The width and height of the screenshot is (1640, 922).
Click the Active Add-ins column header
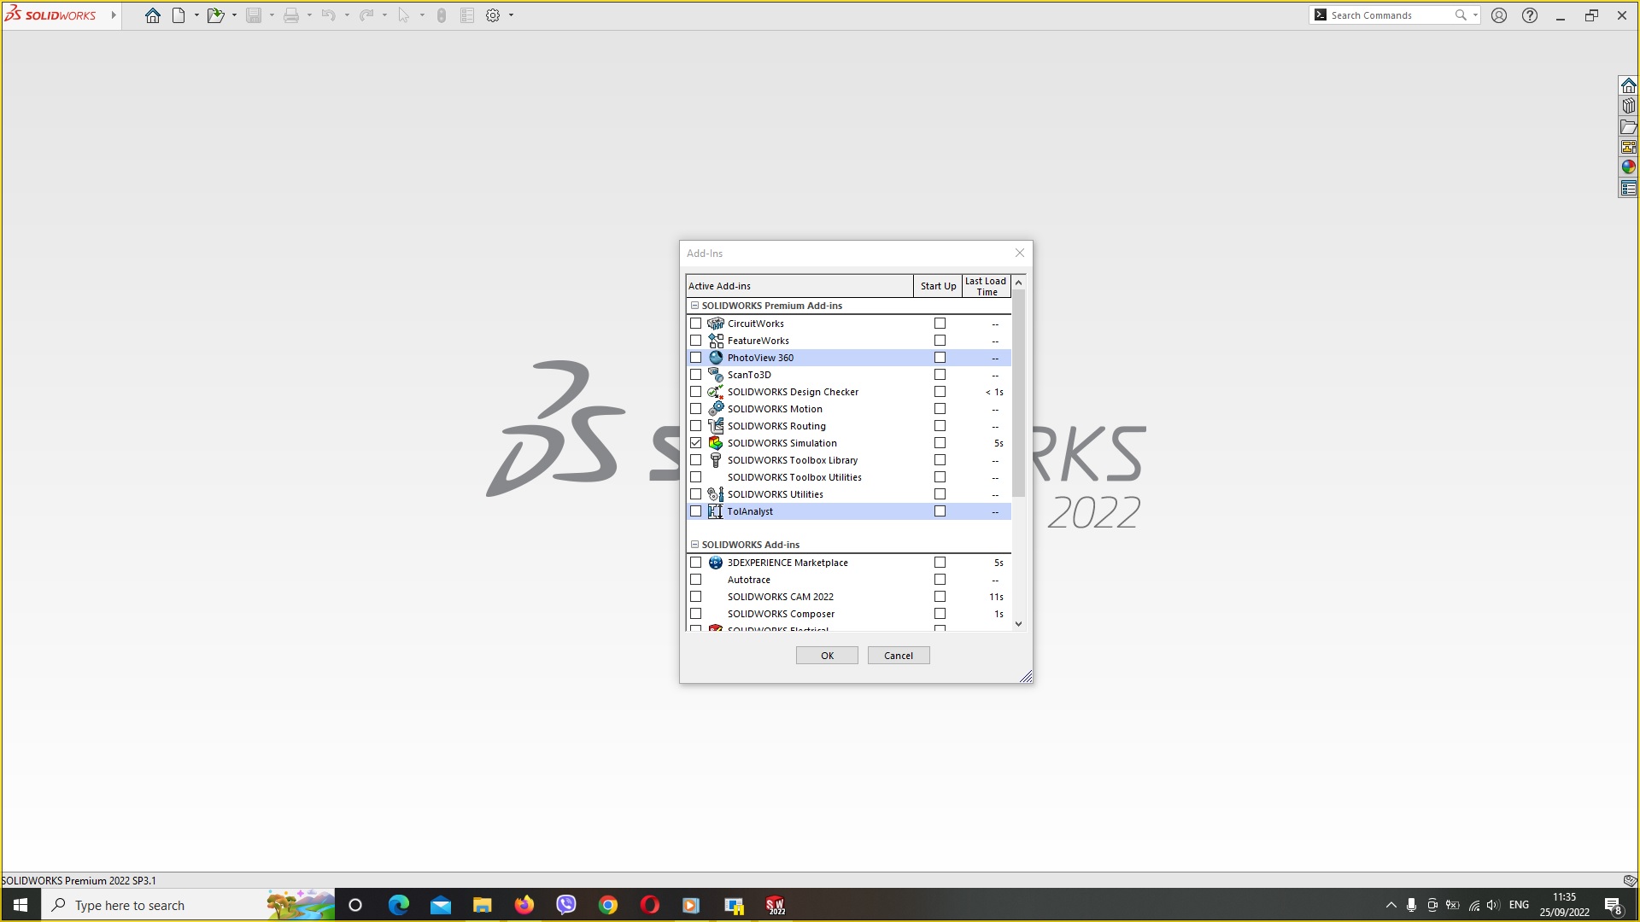(799, 286)
